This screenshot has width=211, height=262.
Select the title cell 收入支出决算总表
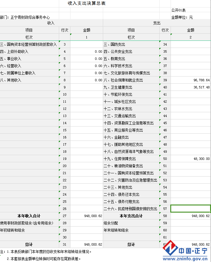click(86, 3)
